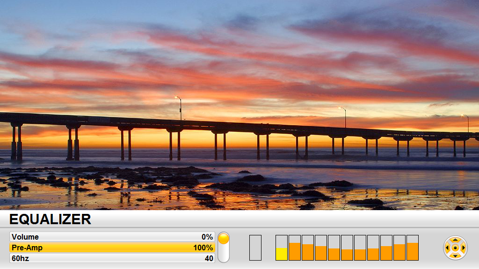Click the 40 value of the 60hz band

209,258
